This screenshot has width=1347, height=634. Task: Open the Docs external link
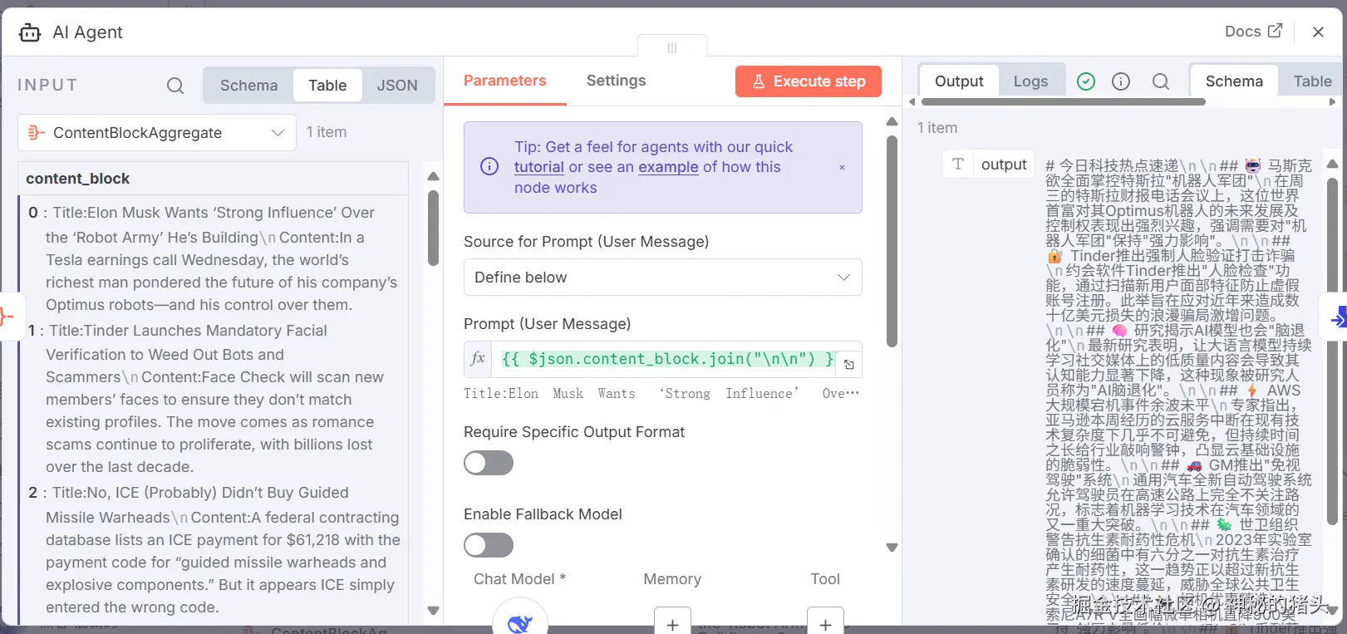point(1253,31)
